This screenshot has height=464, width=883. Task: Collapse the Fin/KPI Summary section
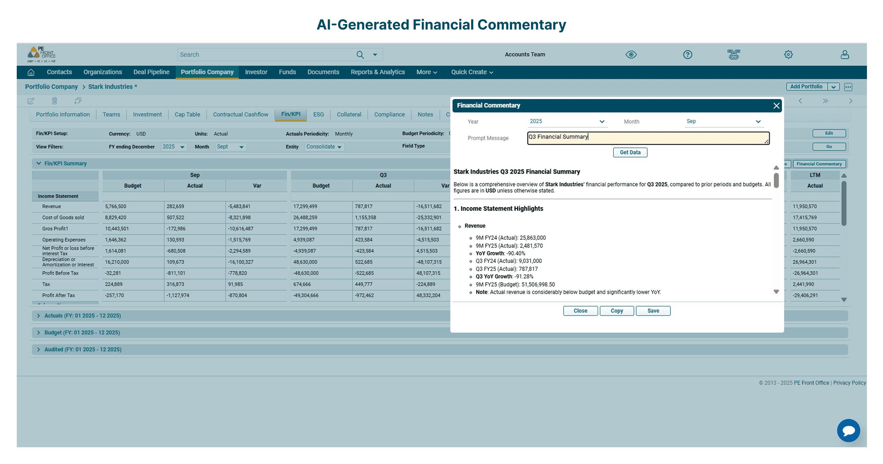point(39,163)
